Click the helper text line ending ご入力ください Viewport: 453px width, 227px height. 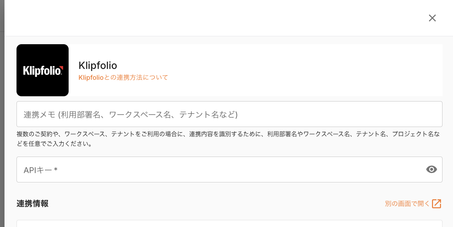point(54,143)
